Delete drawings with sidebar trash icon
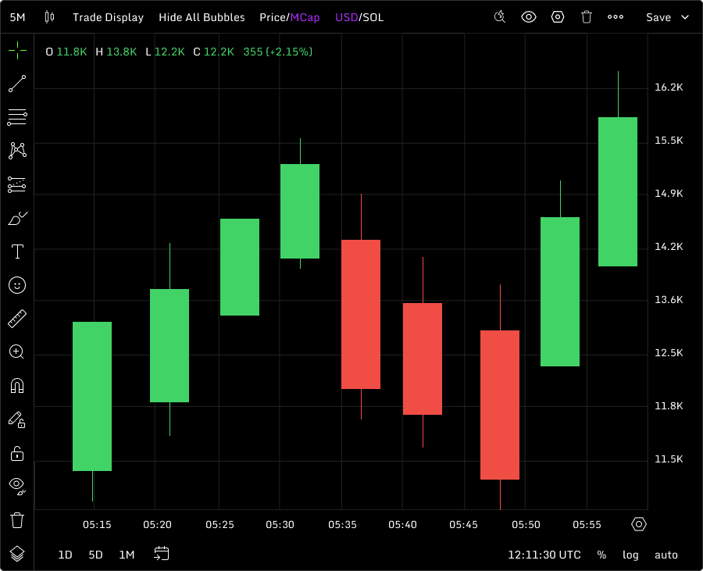Image resolution: width=703 pixels, height=571 pixels. coord(17,519)
